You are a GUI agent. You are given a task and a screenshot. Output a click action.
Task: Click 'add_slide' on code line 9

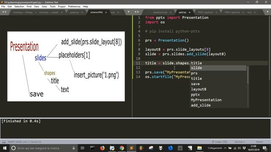click(x=196, y=54)
